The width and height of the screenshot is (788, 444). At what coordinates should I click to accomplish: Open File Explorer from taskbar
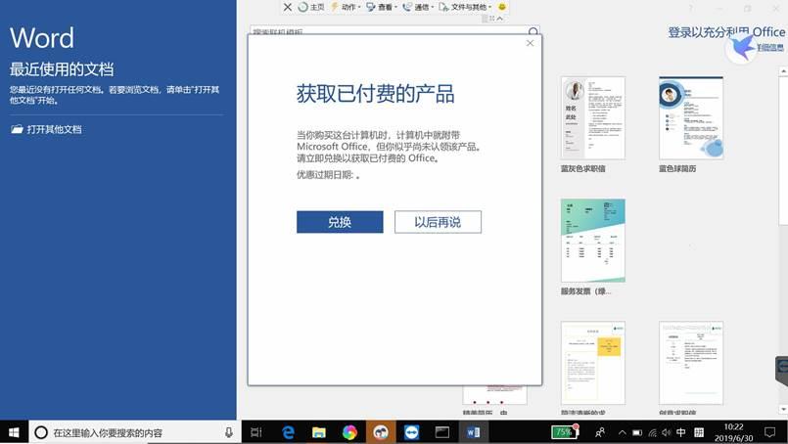point(318,432)
